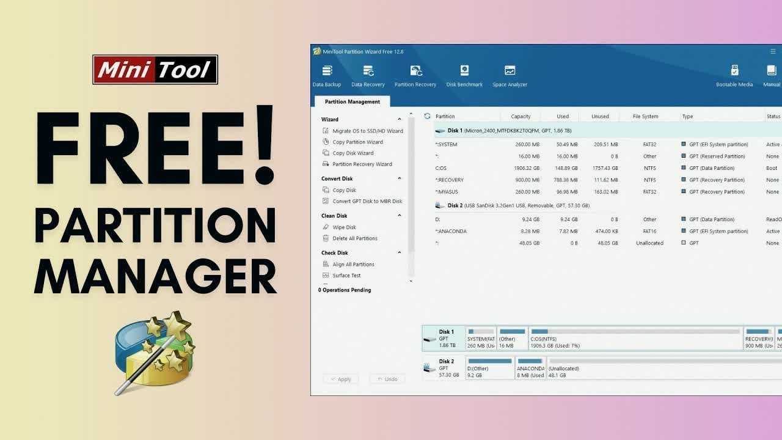
Task: Click D:(Other) block in disk map
Action: (x=490, y=368)
